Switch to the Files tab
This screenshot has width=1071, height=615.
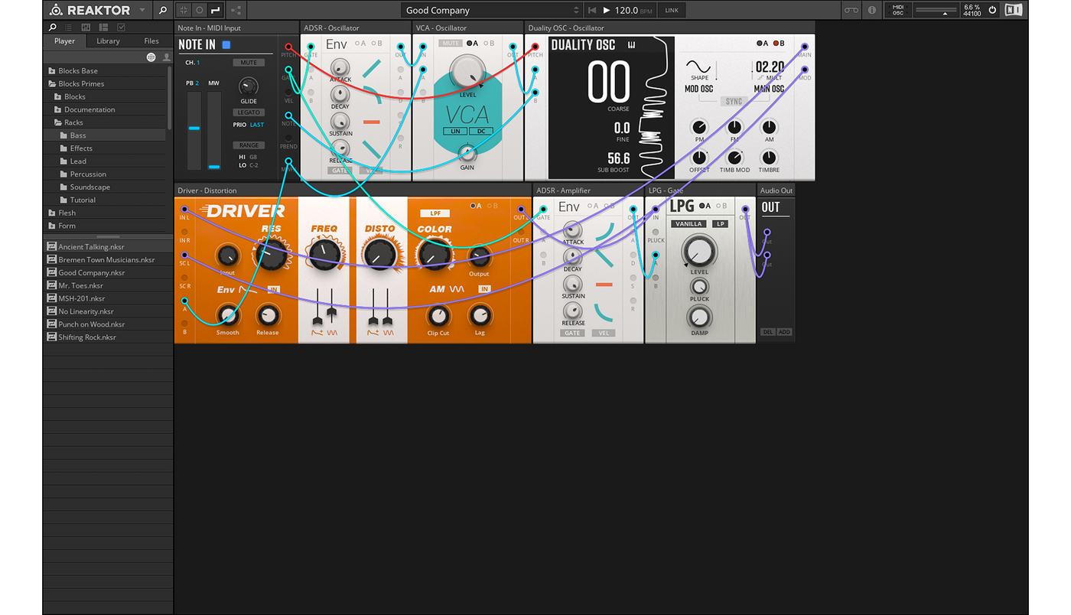(x=151, y=41)
